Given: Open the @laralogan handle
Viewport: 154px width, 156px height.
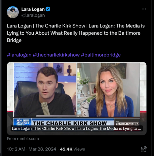Looking at the screenshot, I should [x=33, y=15].
